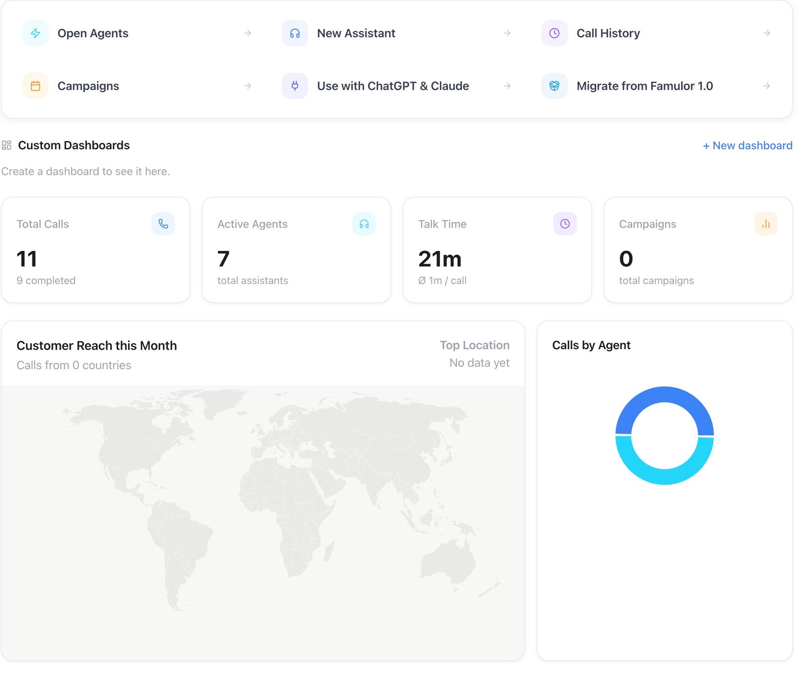Open Use with ChatGPT & Claude

pyautogui.click(x=397, y=86)
